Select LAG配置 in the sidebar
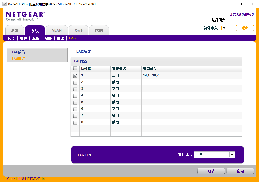Image resolution: width=259 pixels, height=182 pixels. click(18, 59)
